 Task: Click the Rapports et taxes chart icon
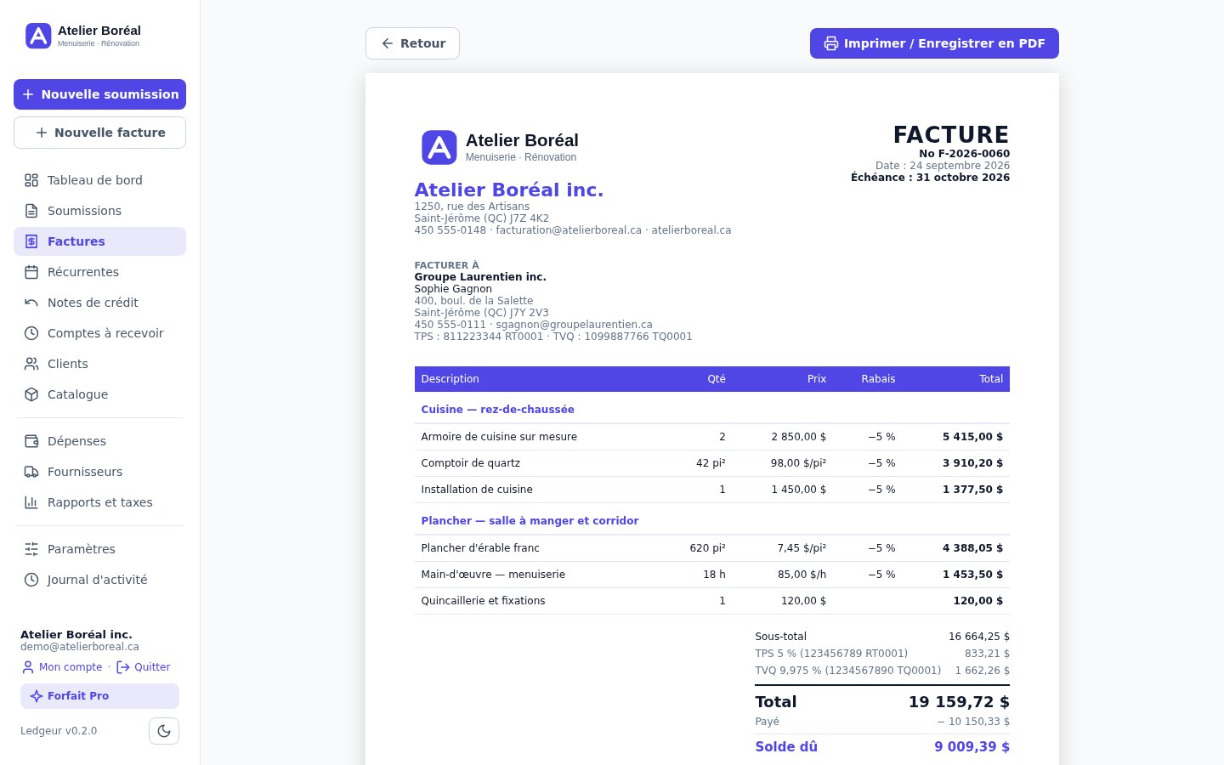[x=31, y=502]
